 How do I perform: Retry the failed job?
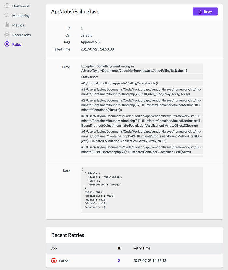click(x=205, y=11)
